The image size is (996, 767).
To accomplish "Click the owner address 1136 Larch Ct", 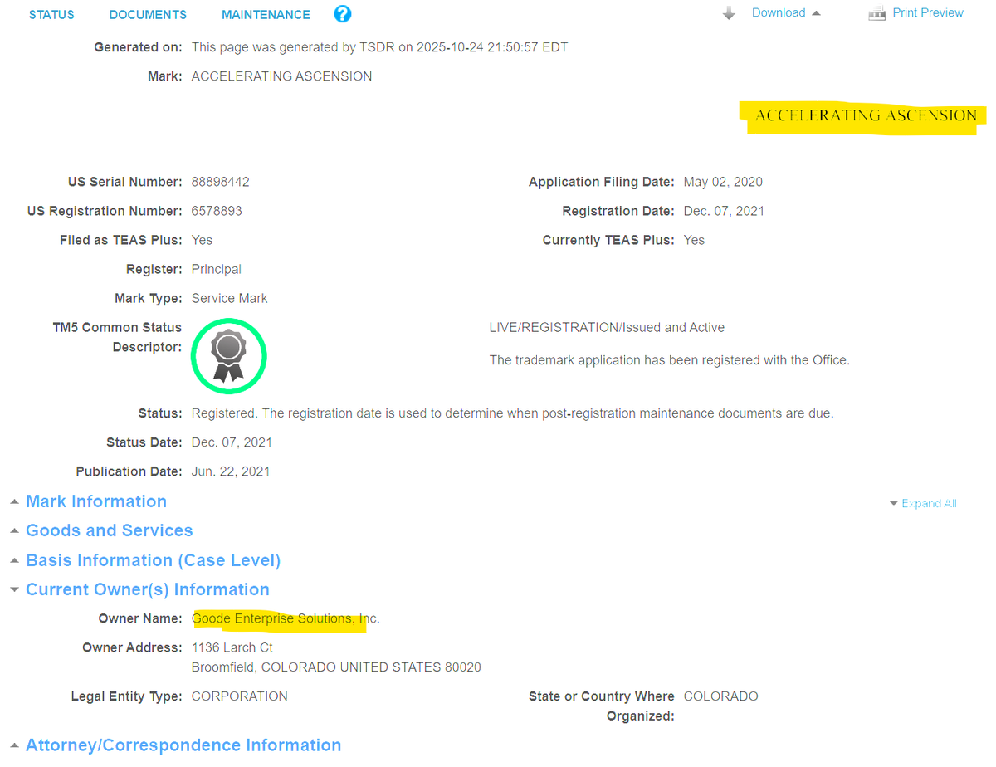I will (x=232, y=647).
